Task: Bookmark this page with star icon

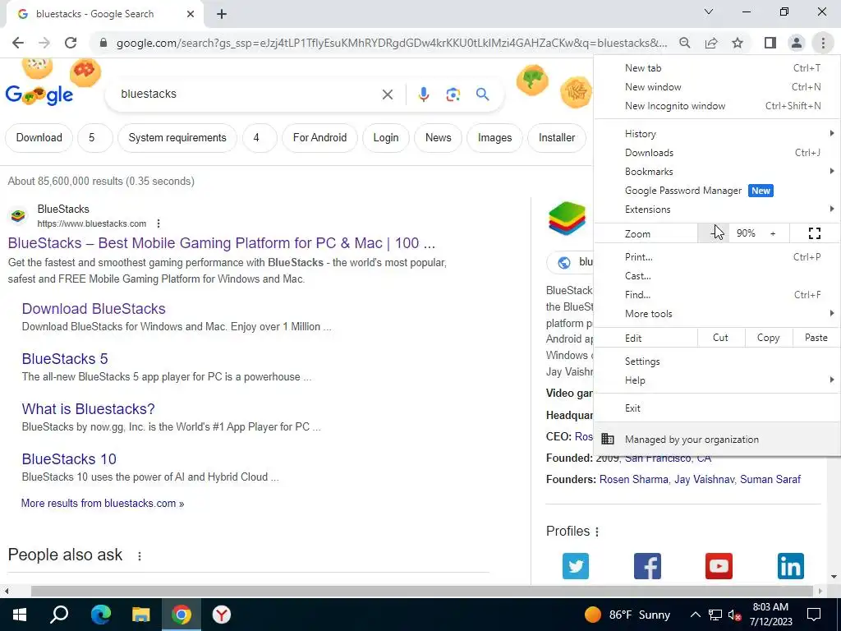Action: coord(738,43)
